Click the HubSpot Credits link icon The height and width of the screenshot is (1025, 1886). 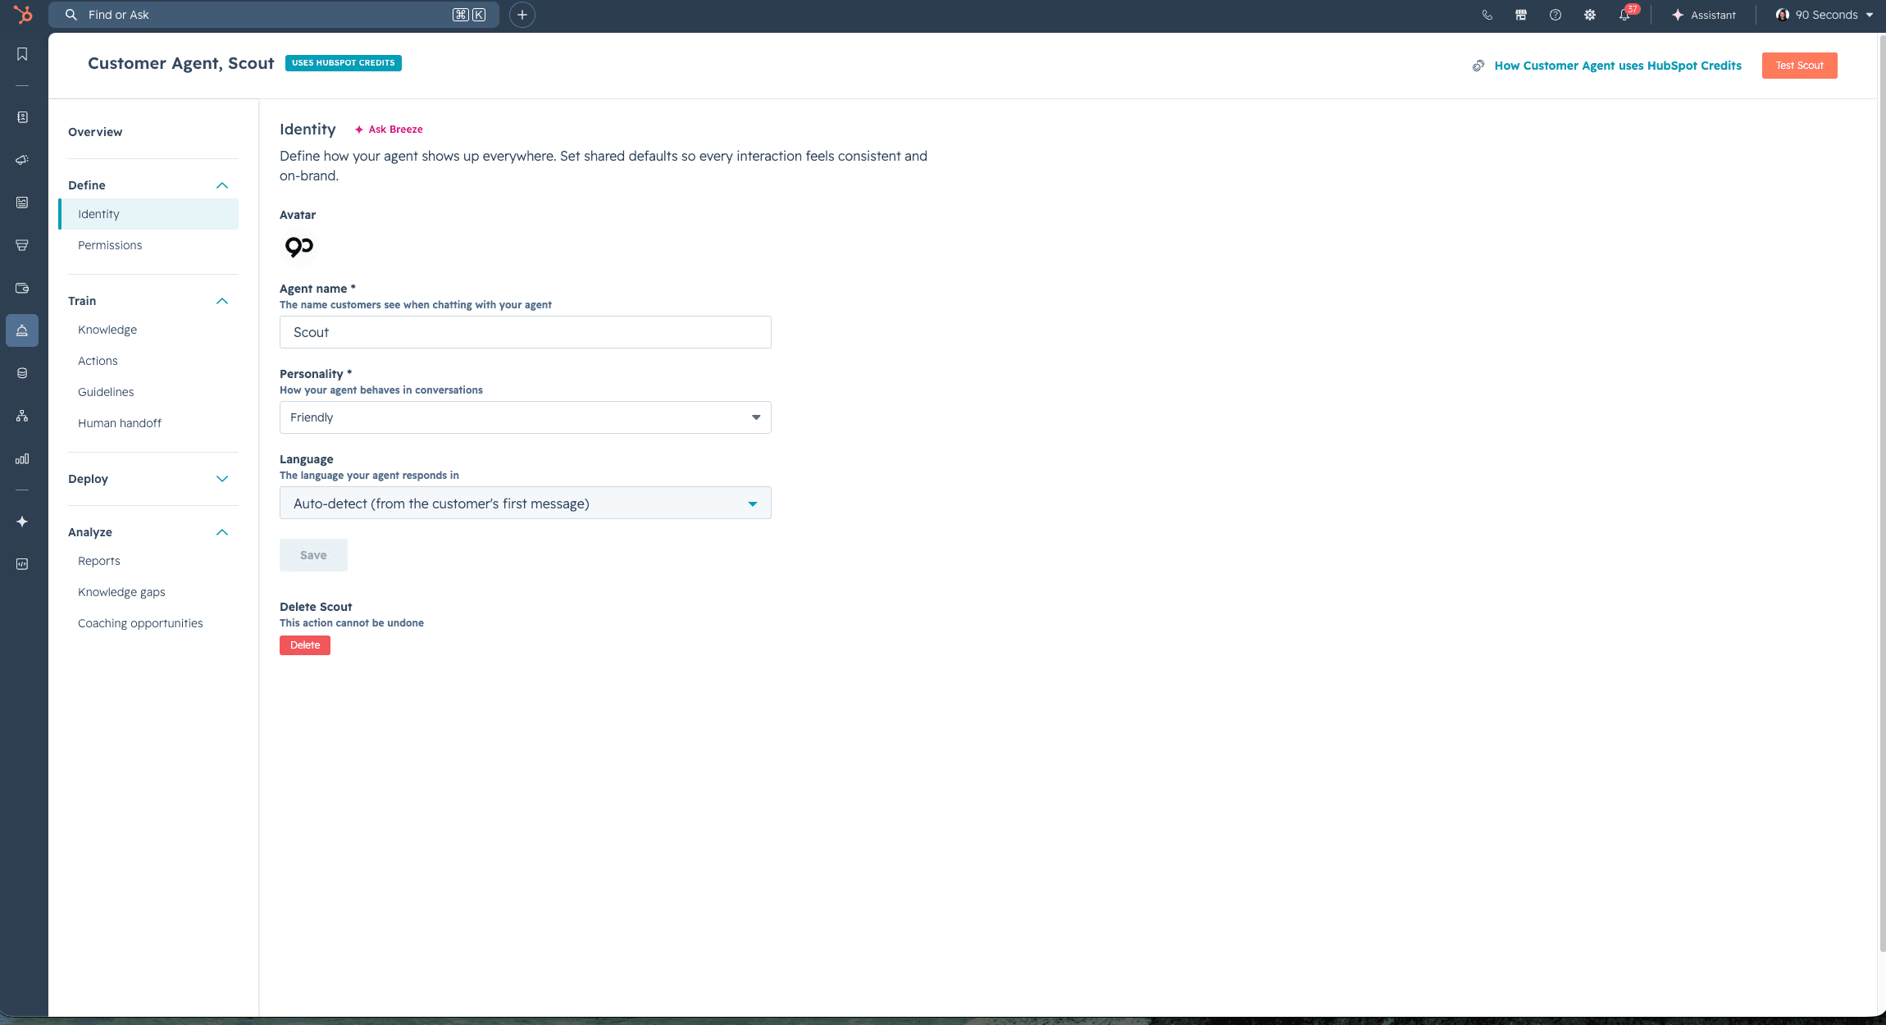pos(1478,66)
